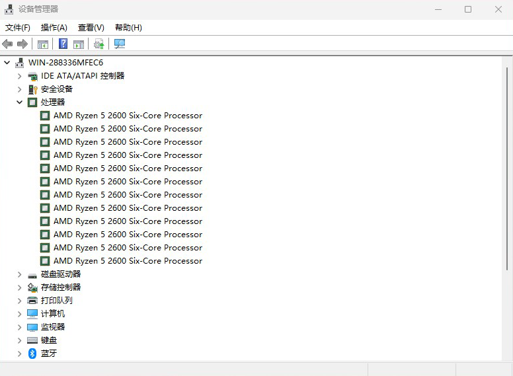Click the forward arrow toolbar icon
513x376 pixels.
(x=22, y=44)
